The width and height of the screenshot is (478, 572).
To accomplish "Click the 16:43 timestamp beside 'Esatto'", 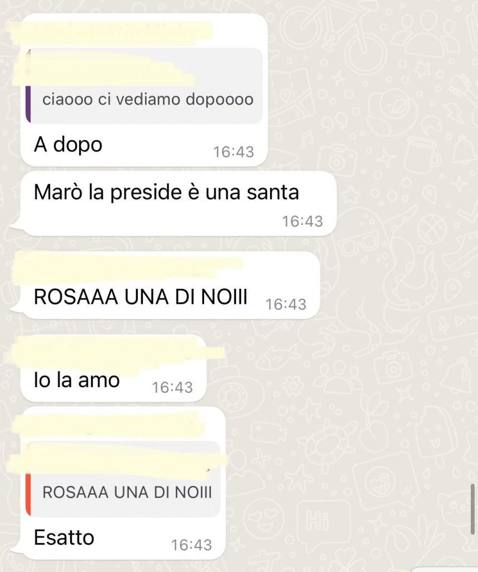I will [x=191, y=545].
